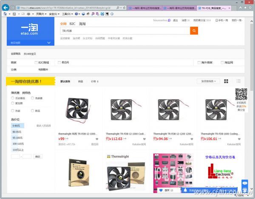Click the bell notification icon on bottom bar
The height and width of the screenshot is (199, 255).
point(185,190)
